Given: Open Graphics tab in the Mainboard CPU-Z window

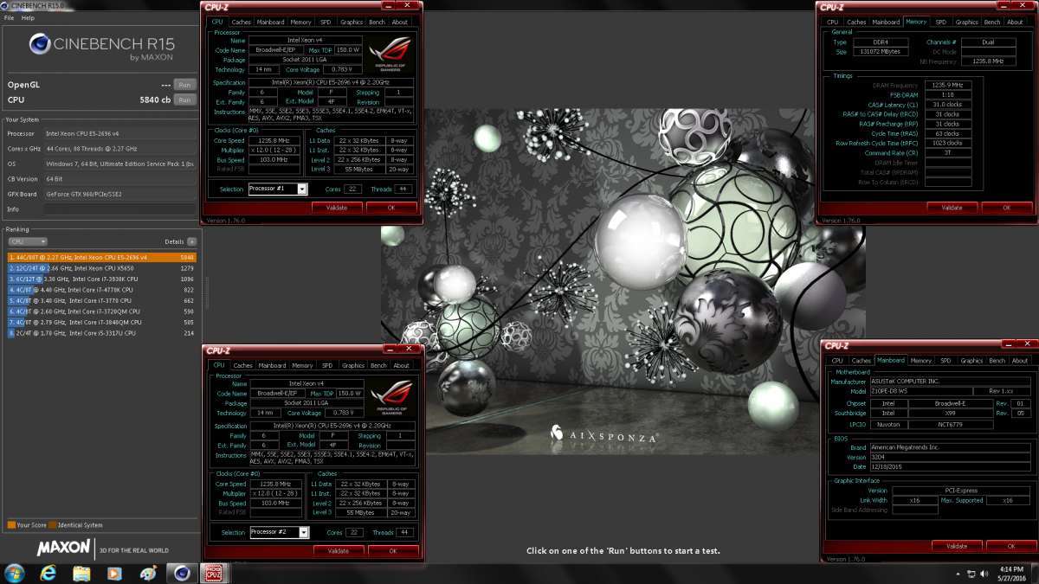Looking at the screenshot, I should point(971,360).
